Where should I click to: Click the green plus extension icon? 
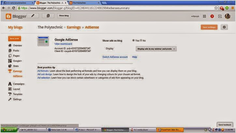point(227,8)
